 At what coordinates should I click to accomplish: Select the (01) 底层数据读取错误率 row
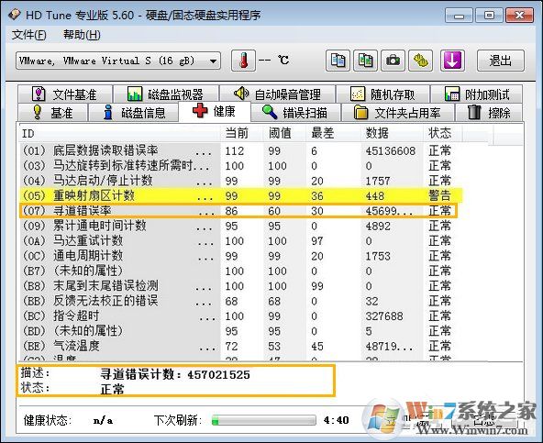pos(240,151)
